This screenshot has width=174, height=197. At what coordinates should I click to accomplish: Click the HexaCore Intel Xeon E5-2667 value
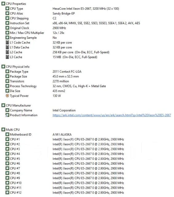86,9
